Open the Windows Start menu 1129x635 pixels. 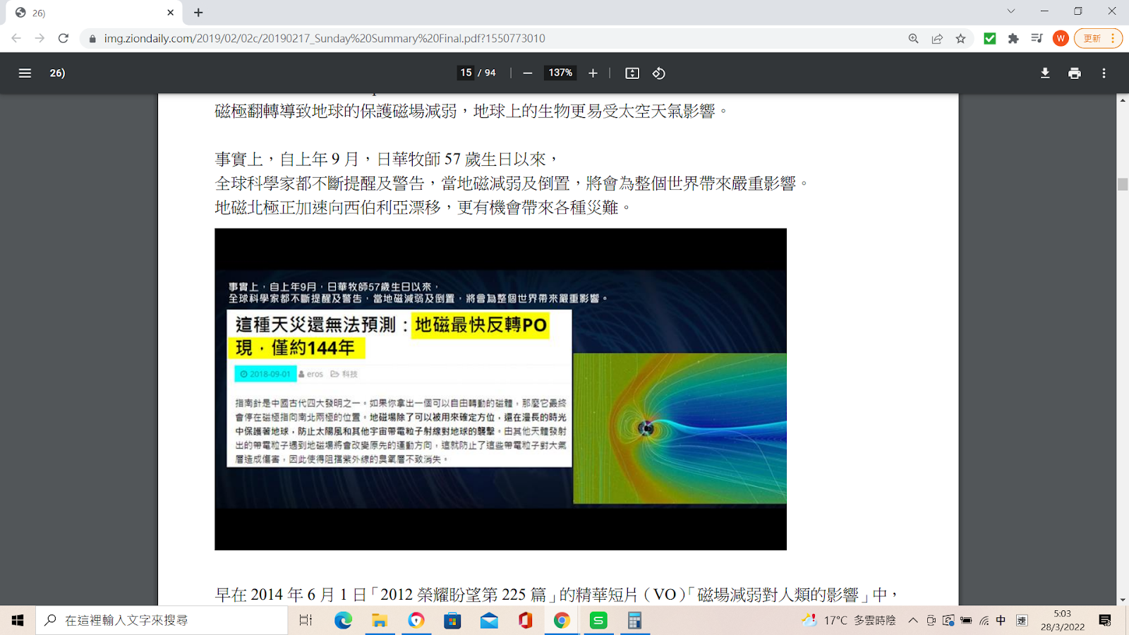[18, 620]
